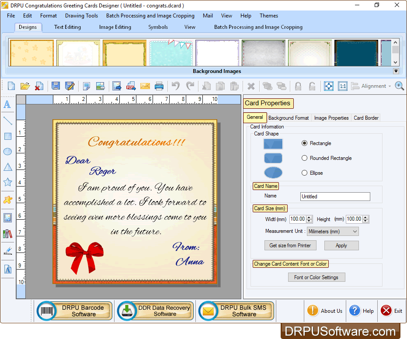The height and width of the screenshot is (339, 407).
Task: Click the About Us button
Action: (x=324, y=311)
